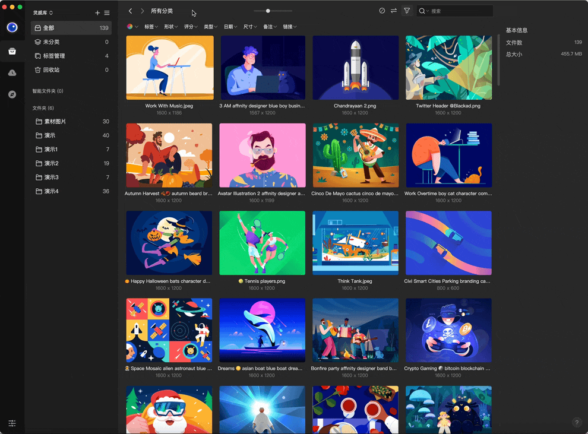Select the Cinco De Mayo cactus thumbnail
The height and width of the screenshot is (434, 588).
coord(356,155)
